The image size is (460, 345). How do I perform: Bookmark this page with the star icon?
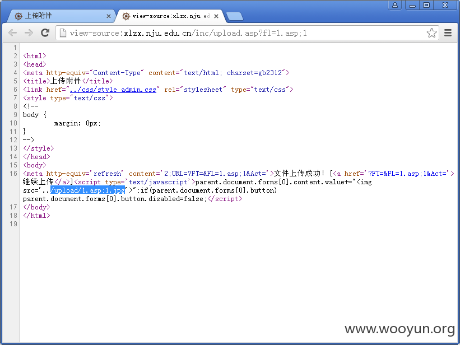point(431,33)
